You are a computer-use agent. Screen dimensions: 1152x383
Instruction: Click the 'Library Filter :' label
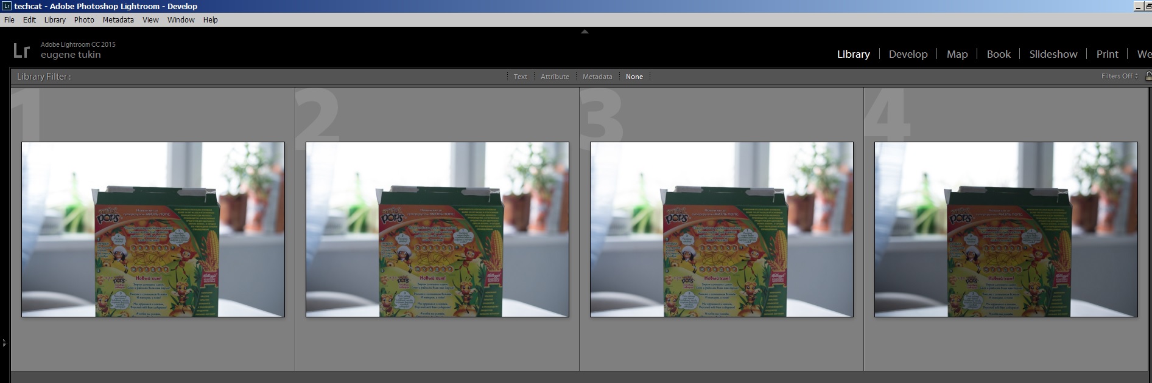(44, 77)
